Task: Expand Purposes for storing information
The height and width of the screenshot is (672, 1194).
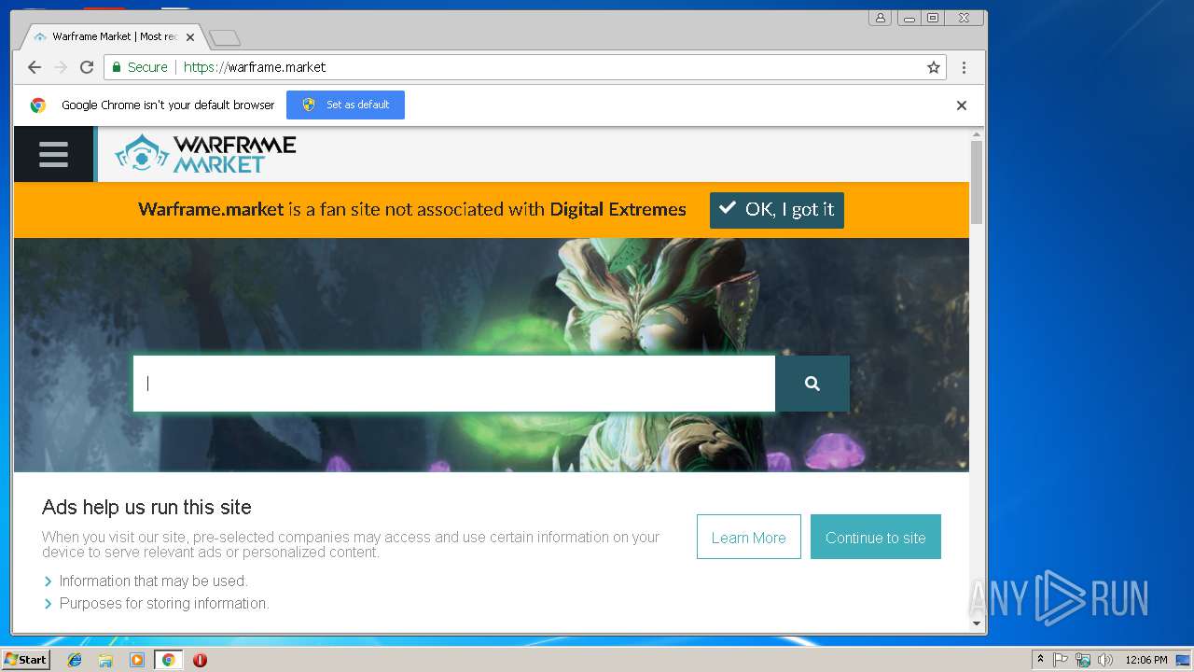Action: point(156,603)
